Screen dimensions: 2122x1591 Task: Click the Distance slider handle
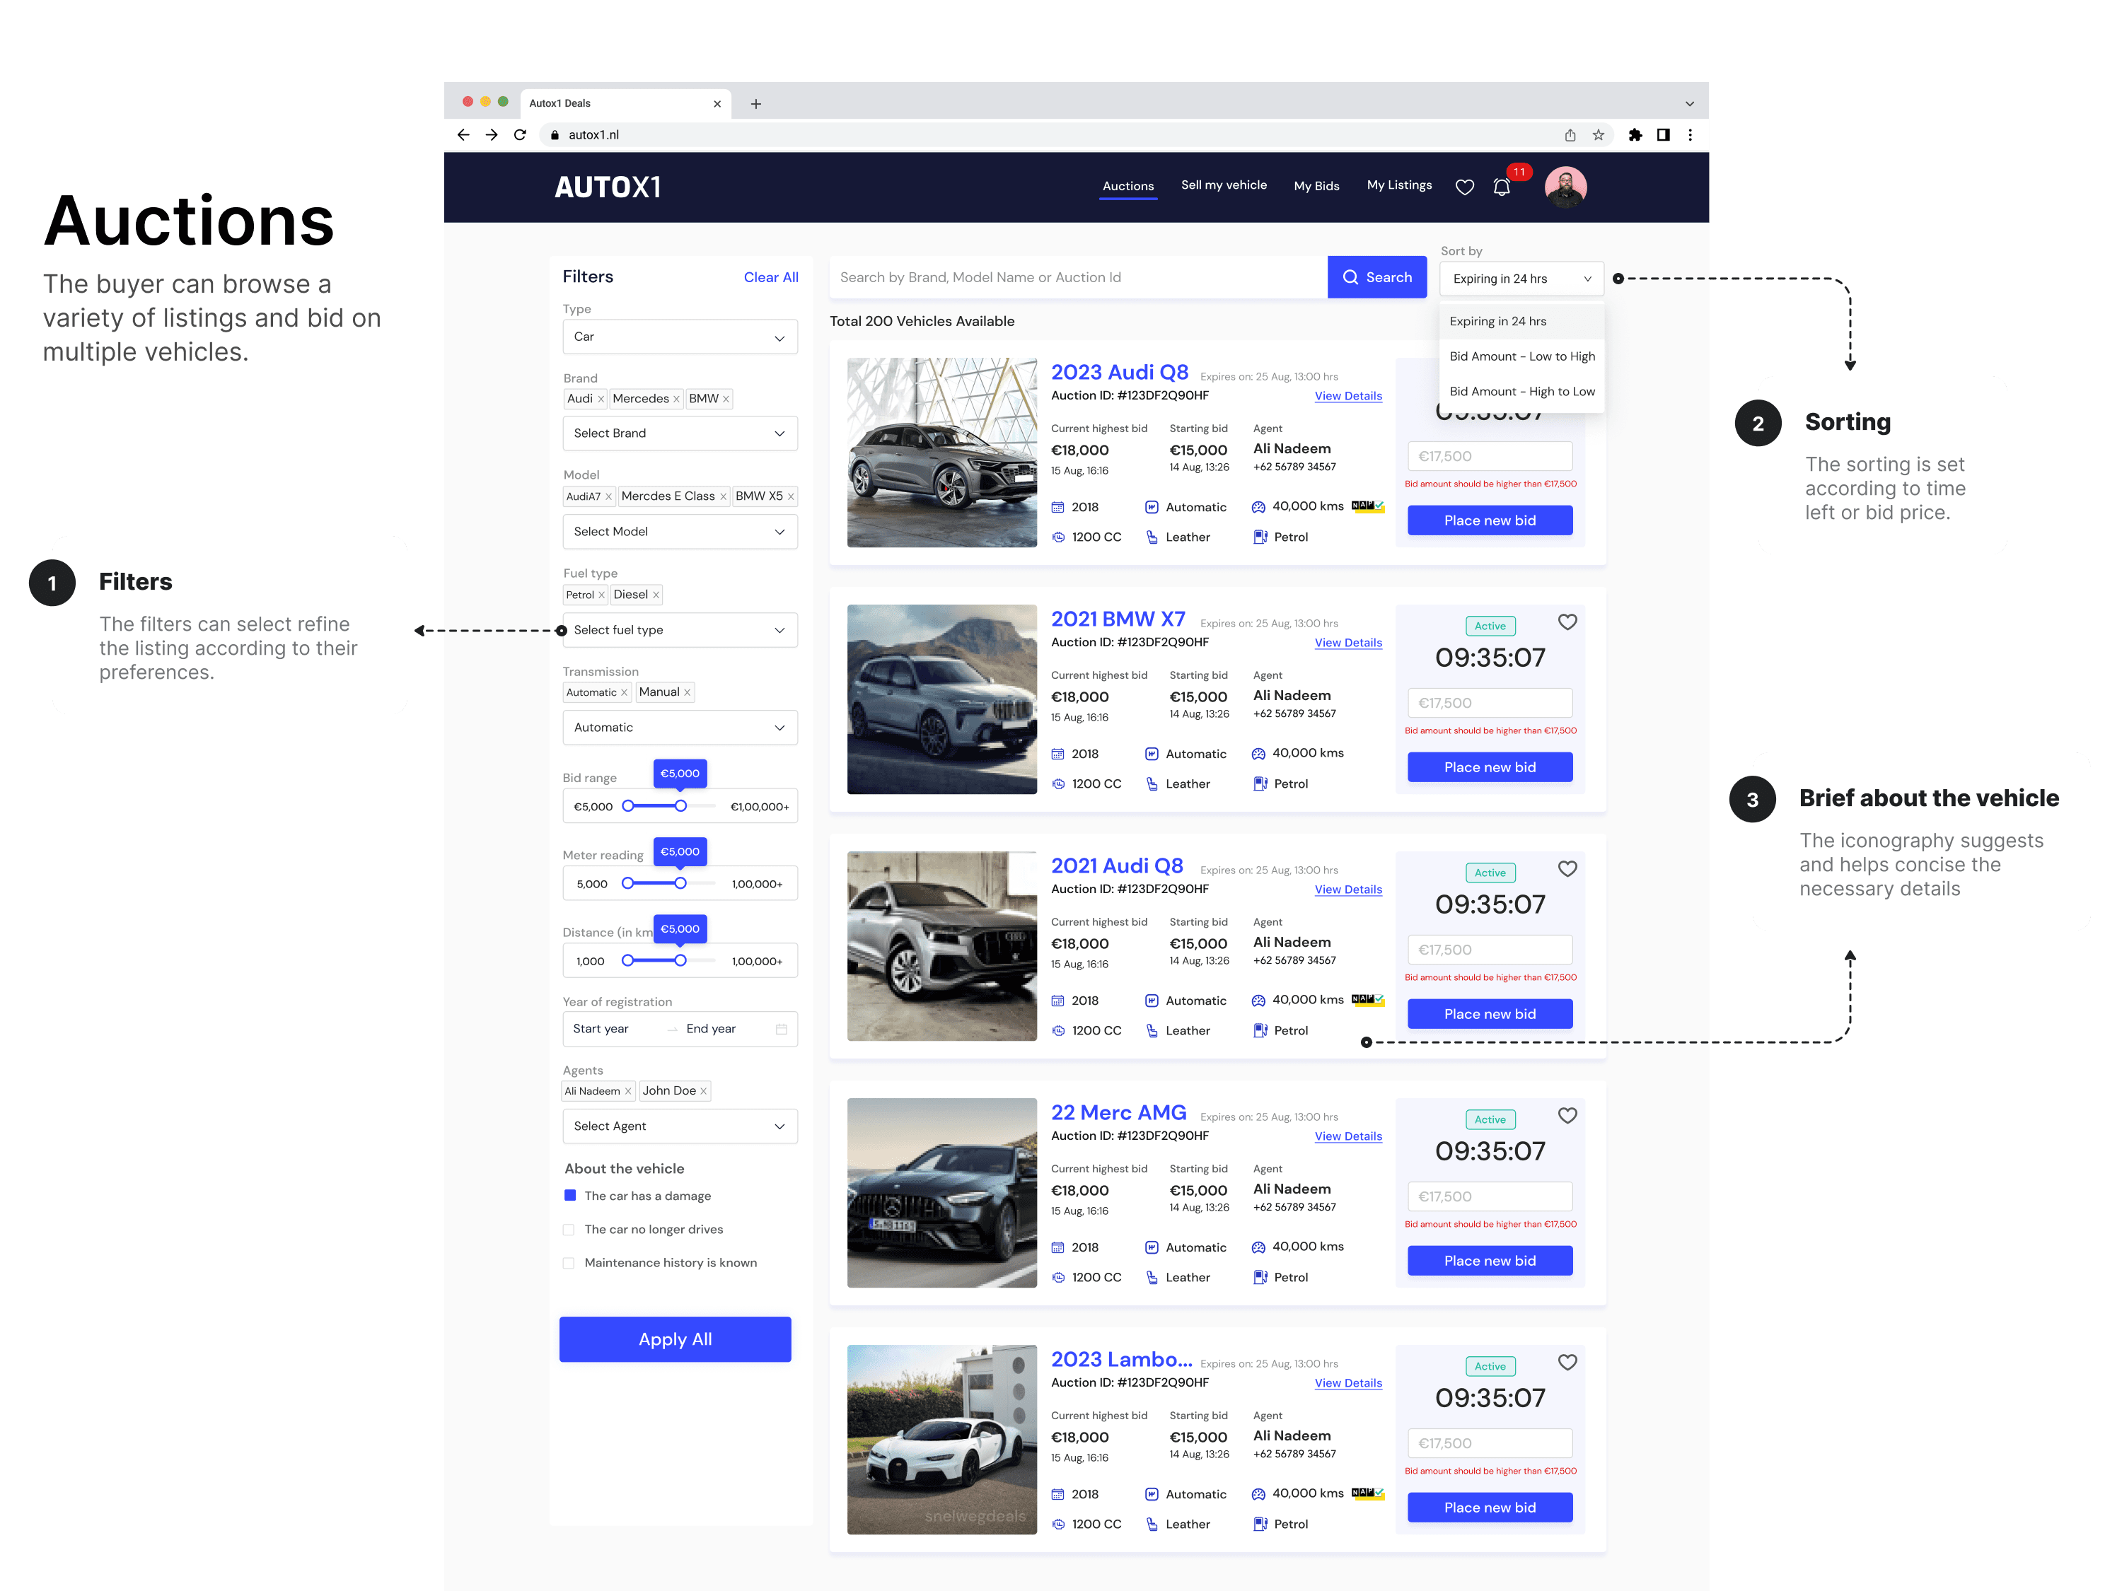(x=680, y=960)
